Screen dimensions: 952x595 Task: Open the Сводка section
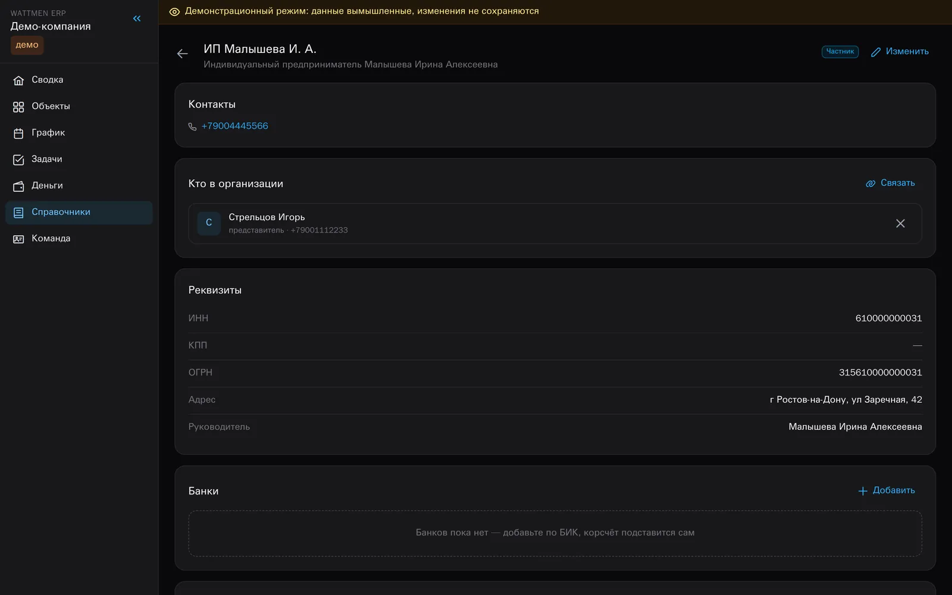[79, 80]
